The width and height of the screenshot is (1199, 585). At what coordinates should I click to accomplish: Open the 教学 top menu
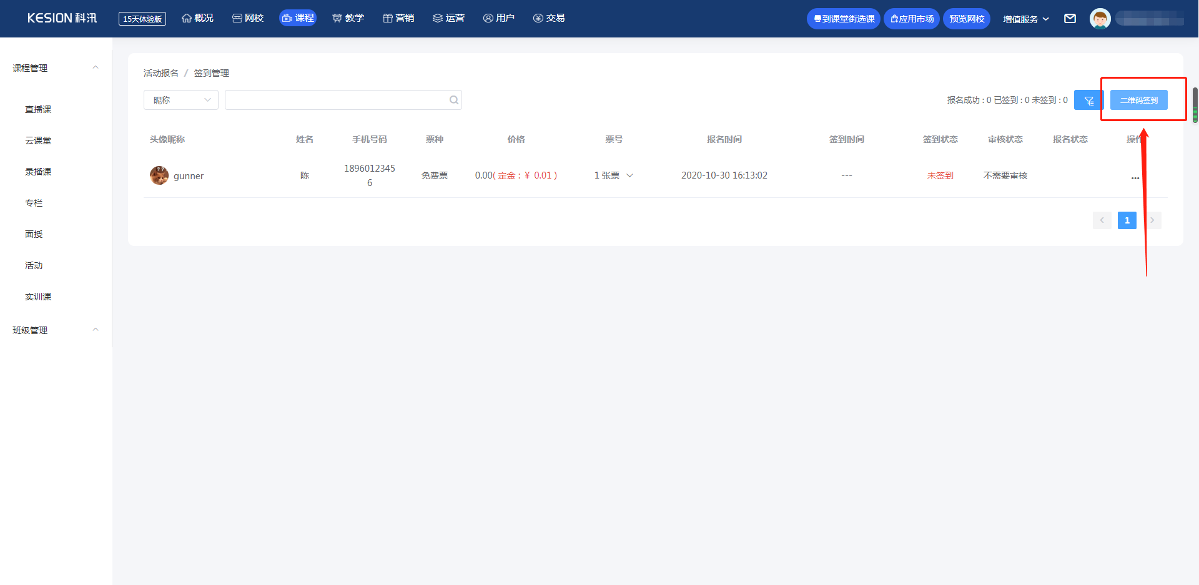348,18
